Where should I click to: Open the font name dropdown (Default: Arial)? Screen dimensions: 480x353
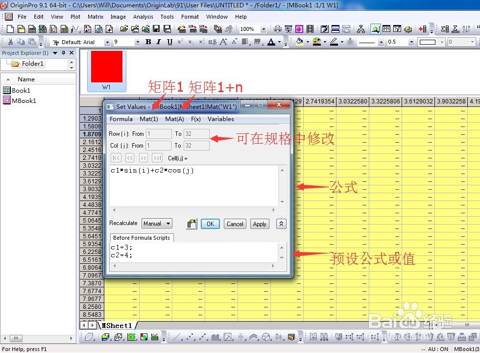[x=107, y=42]
